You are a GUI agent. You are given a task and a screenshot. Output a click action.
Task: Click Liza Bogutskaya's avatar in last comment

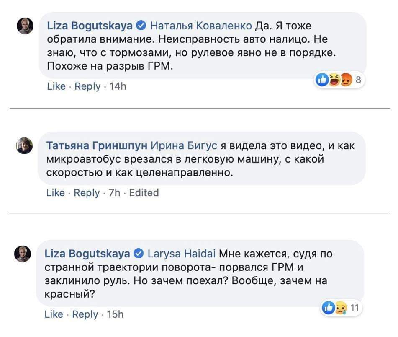coord(23,254)
